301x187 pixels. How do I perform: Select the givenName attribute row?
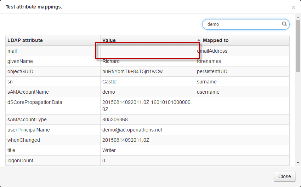pyautogui.click(x=20, y=61)
